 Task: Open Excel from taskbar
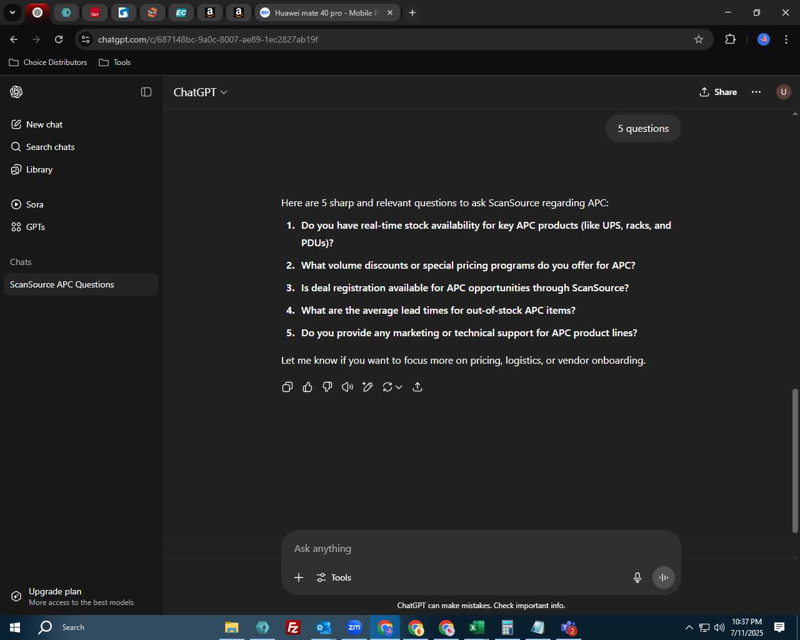pos(477,627)
